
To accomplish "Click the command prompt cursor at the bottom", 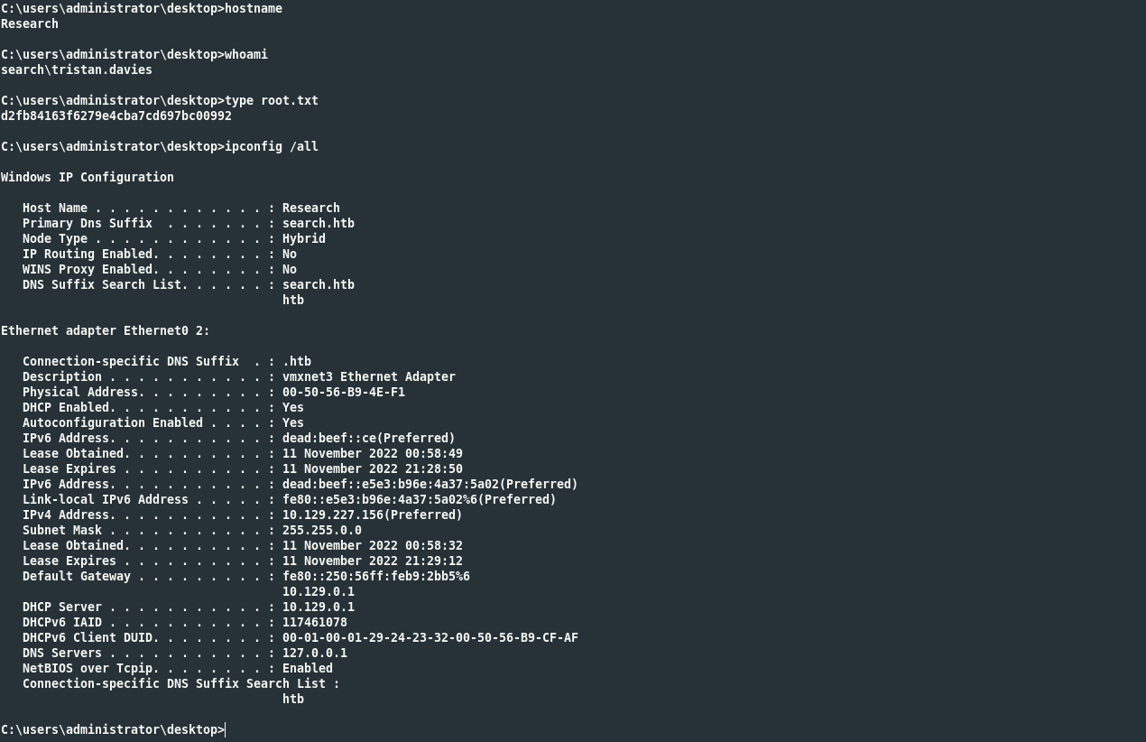I will tap(226, 729).
